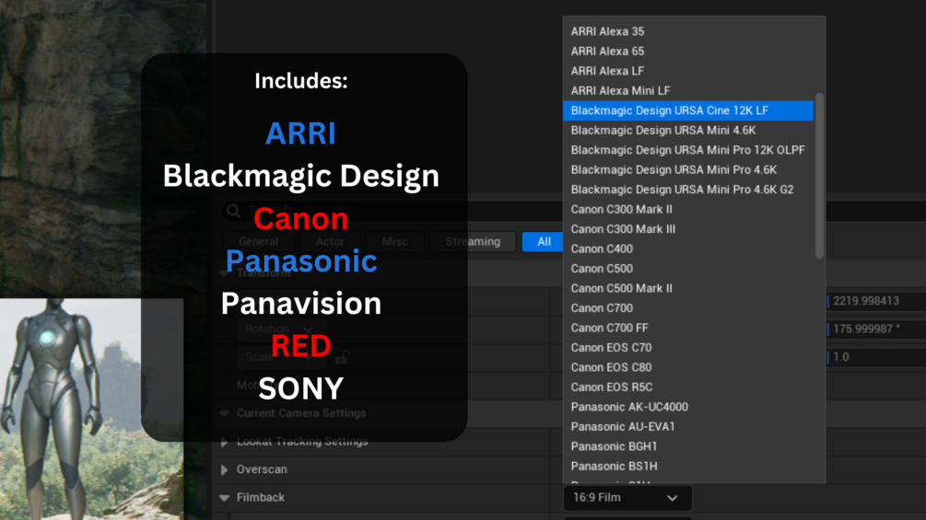Select Canon EOS C70
Viewport: 926px width, 520px height.
(688, 347)
